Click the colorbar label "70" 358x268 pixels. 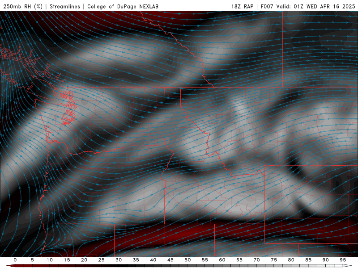[x=256, y=260]
